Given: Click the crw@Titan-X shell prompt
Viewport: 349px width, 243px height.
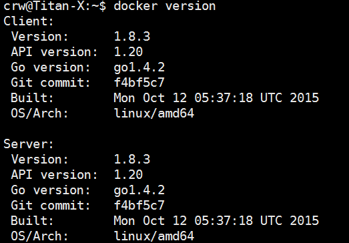Looking at the screenshot, I should [55, 6].
